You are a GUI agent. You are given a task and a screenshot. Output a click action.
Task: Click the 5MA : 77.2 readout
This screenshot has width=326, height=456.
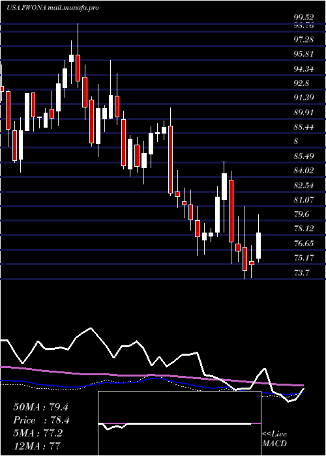(37, 433)
